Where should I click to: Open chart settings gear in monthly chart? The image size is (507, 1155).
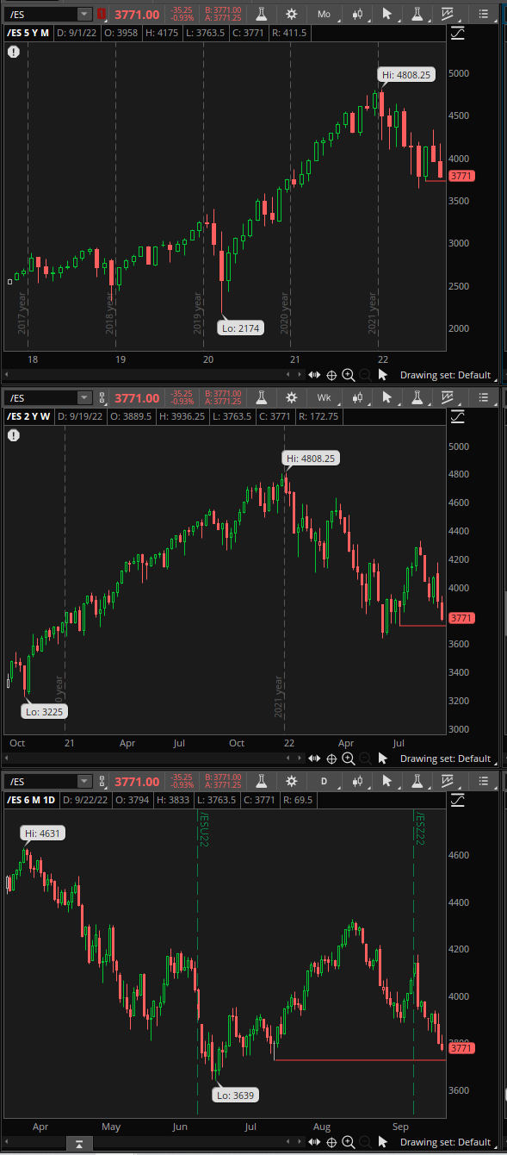coord(292,14)
